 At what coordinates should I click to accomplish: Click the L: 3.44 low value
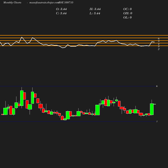tap(95, 13)
